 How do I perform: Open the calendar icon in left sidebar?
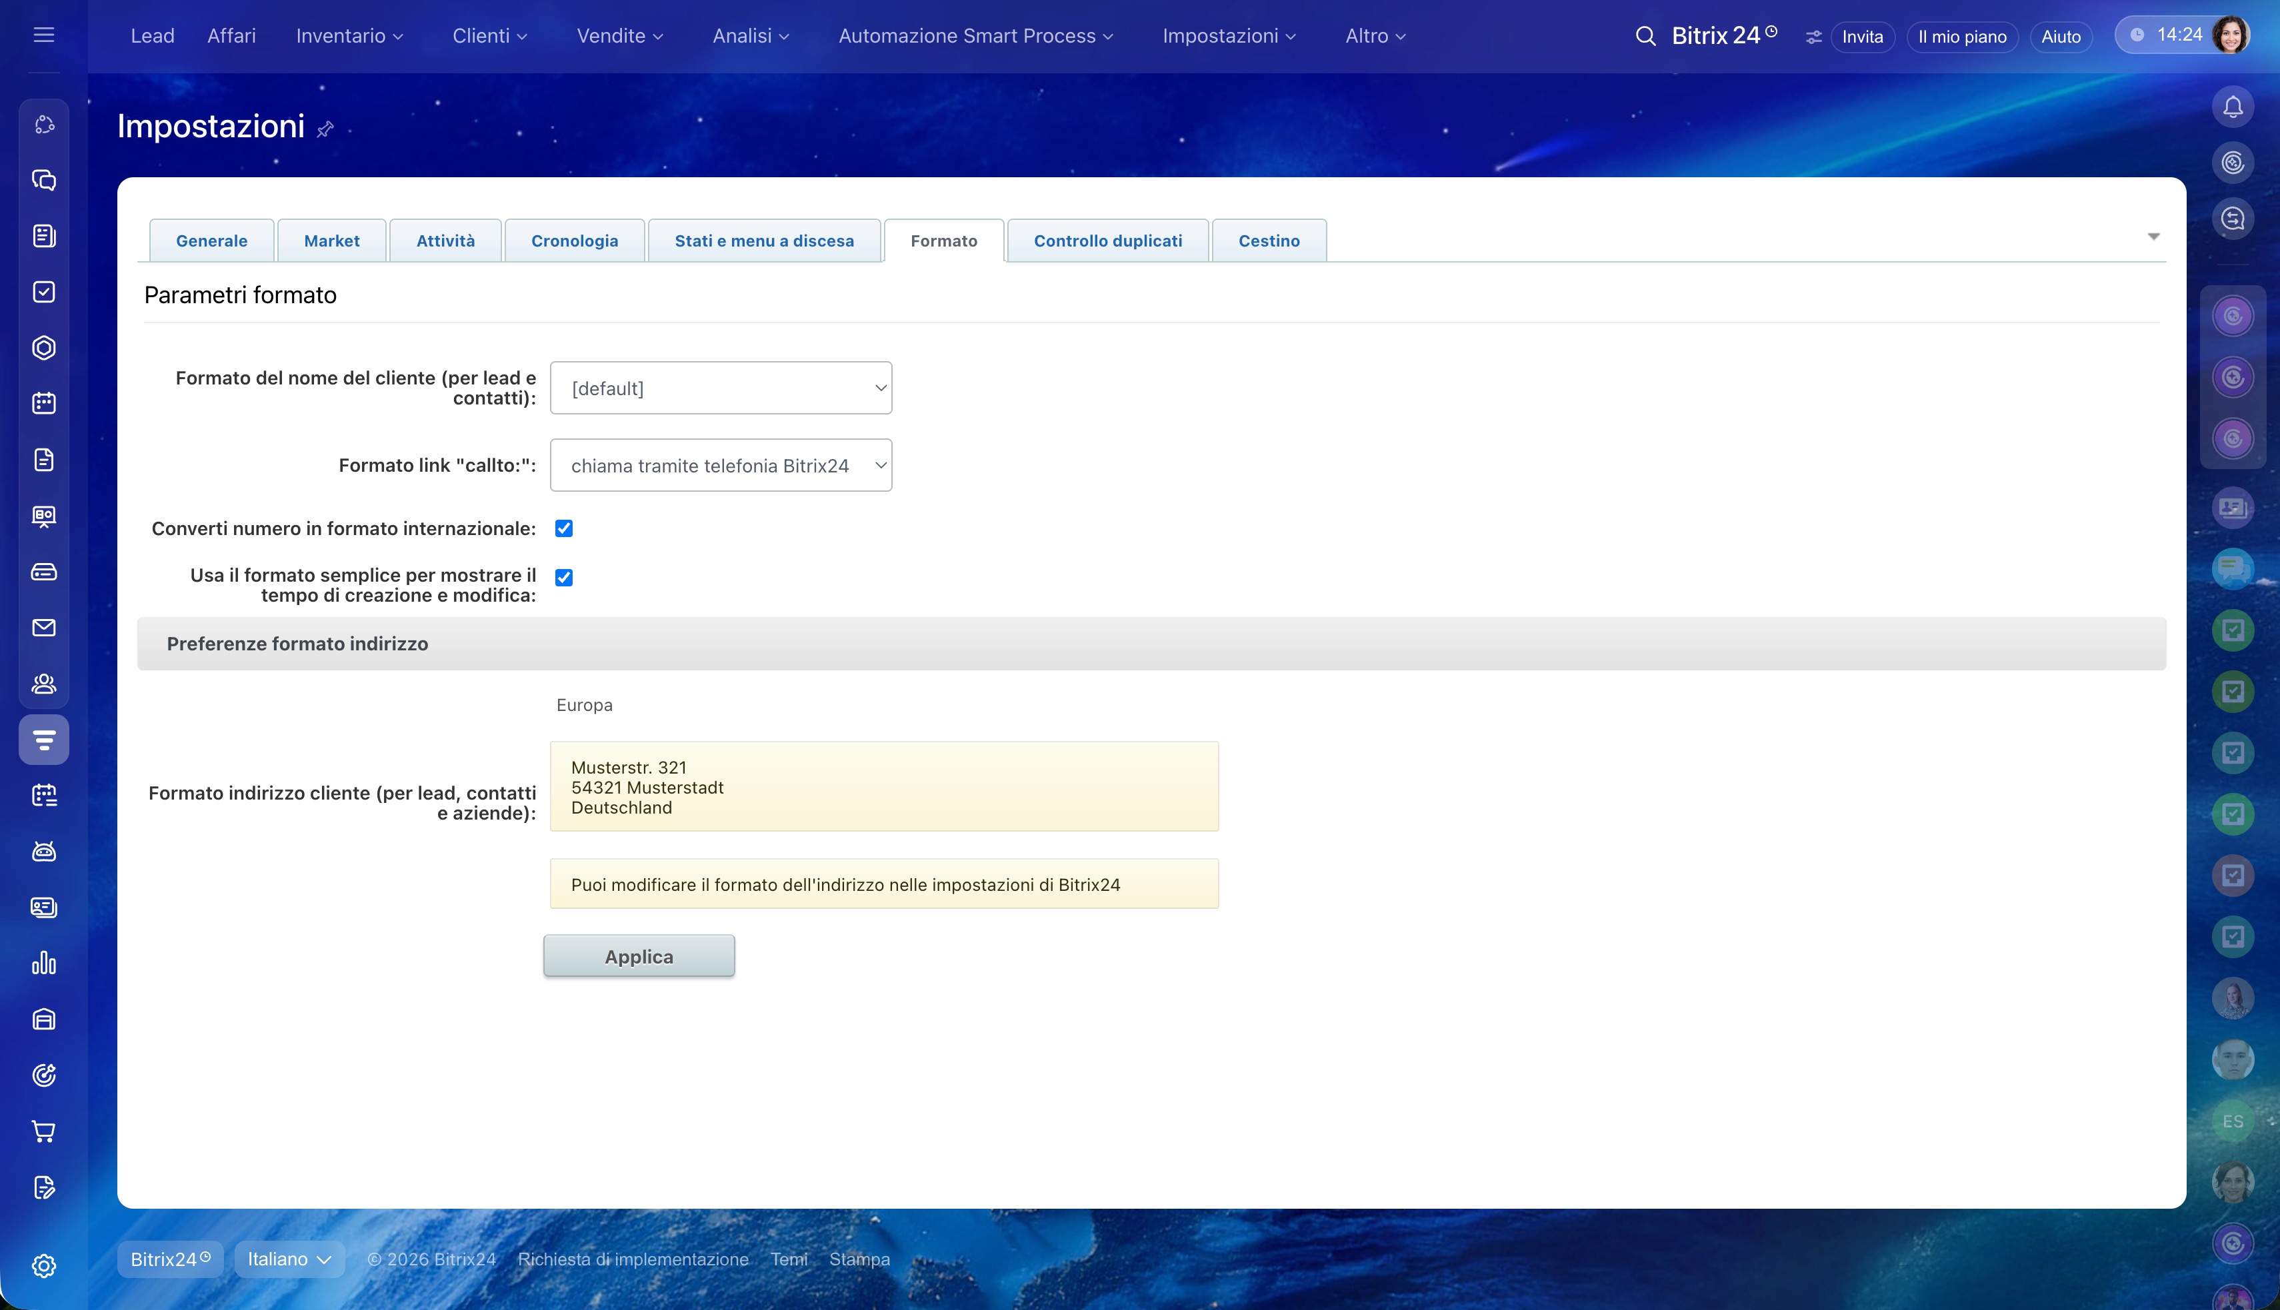pos(43,403)
